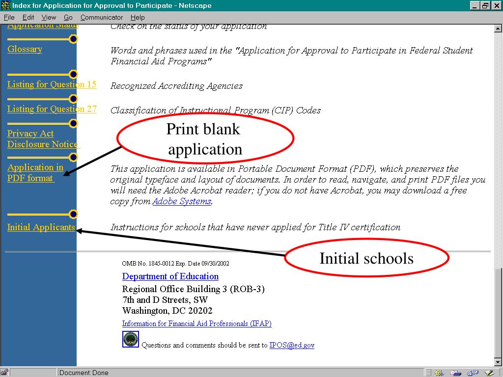503x377 pixels.
Task: Minimize the Netscape window
Action: [475, 5]
